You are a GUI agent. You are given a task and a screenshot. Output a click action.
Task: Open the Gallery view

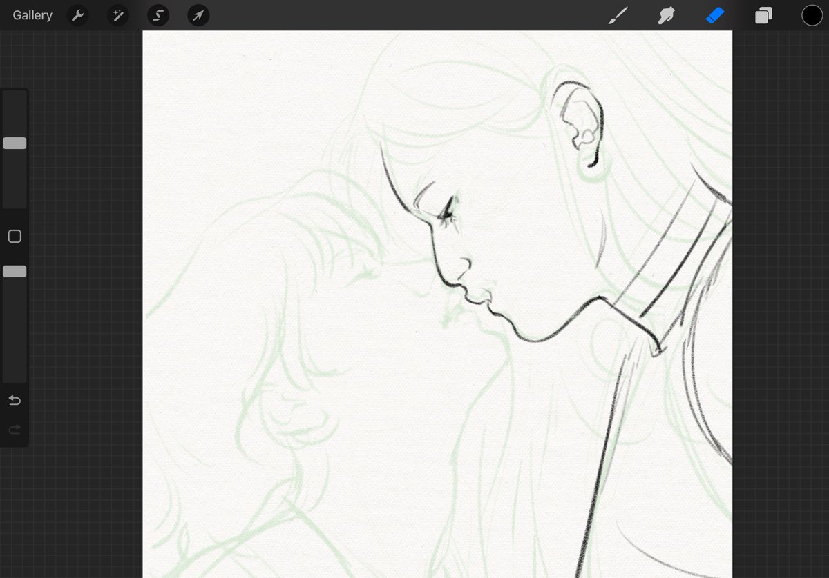[x=32, y=15]
